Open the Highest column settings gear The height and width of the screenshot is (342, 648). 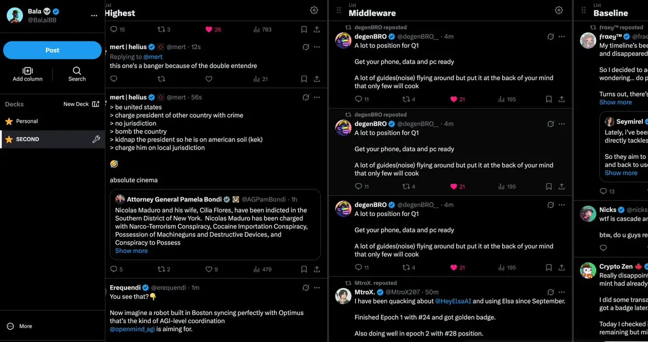[314, 10]
